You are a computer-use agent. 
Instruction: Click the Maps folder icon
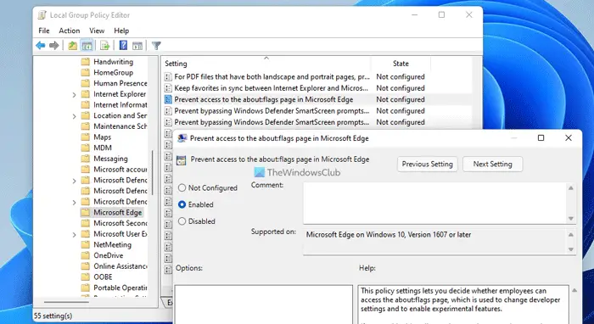click(86, 137)
